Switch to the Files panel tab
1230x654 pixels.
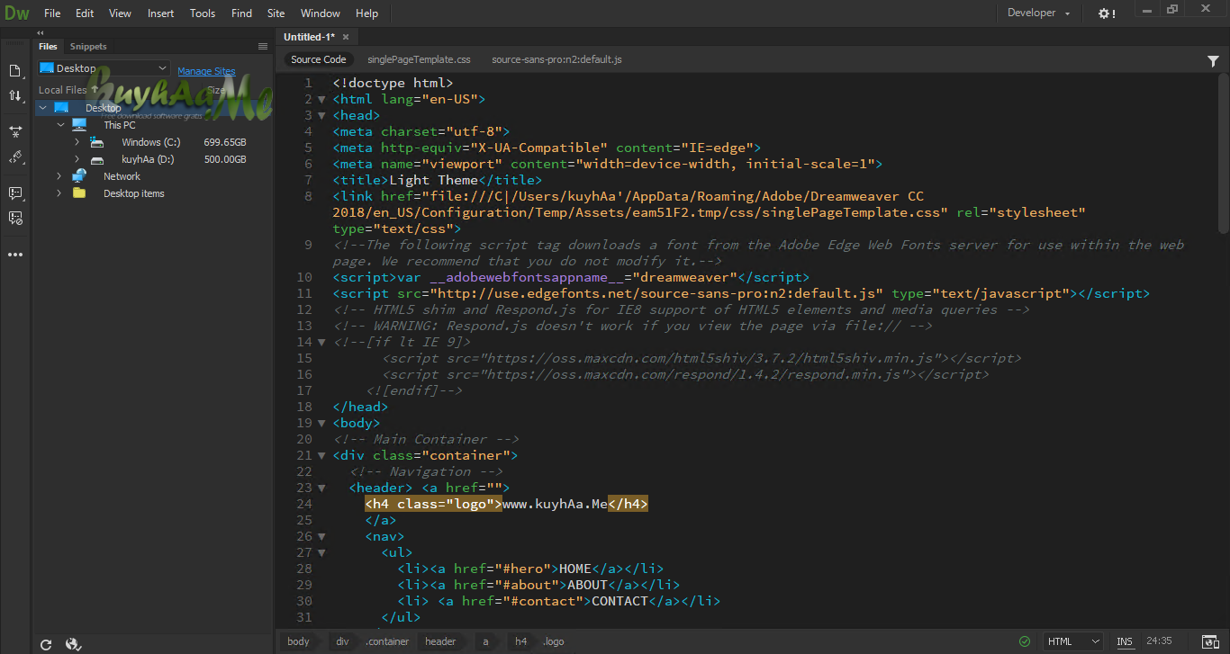tap(48, 46)
